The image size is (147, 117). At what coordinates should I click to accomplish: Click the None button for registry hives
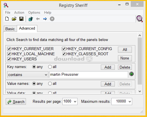(125, 58)
